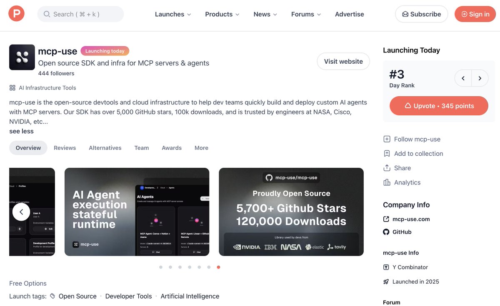
Task: Click the Product Hunt logo
Action: (x=17, y=14)
